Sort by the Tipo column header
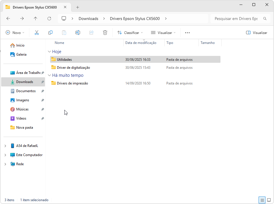 170,43
